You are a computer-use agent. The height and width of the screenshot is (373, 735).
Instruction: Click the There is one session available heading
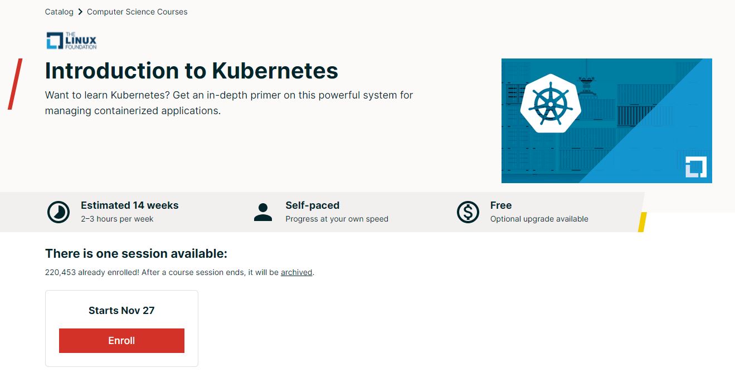136,254
